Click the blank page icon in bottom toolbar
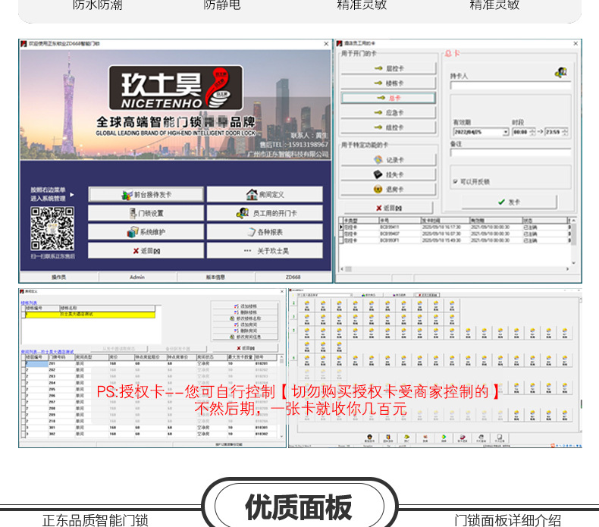 coord(500,438)
